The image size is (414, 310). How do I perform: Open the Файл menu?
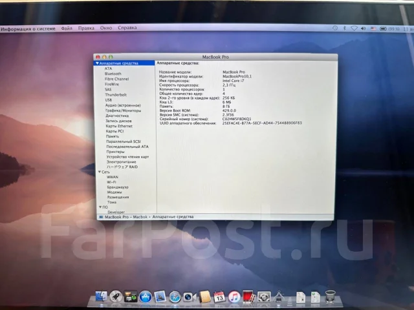[67, 28]
